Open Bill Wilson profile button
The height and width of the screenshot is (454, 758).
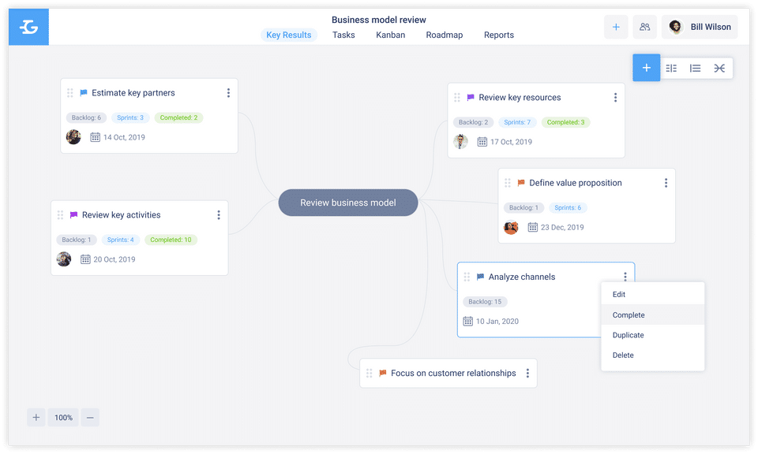click(700, 27)
